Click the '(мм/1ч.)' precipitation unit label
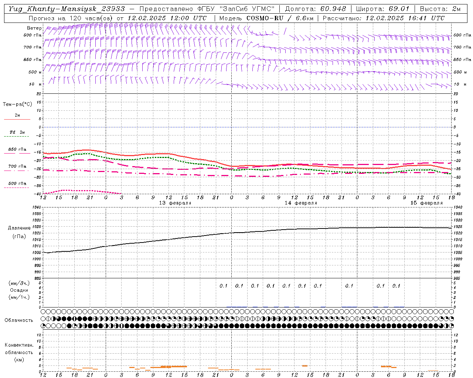This screenshot has width=473, height=378. tap(19, 297)
